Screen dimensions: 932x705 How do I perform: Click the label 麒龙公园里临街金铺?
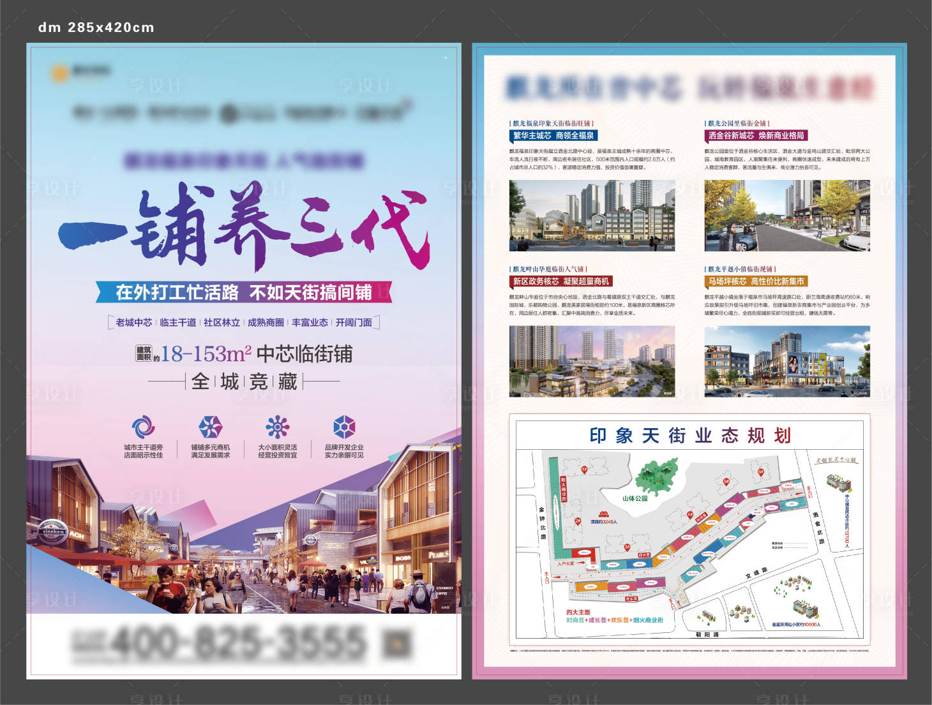[737, 123]
